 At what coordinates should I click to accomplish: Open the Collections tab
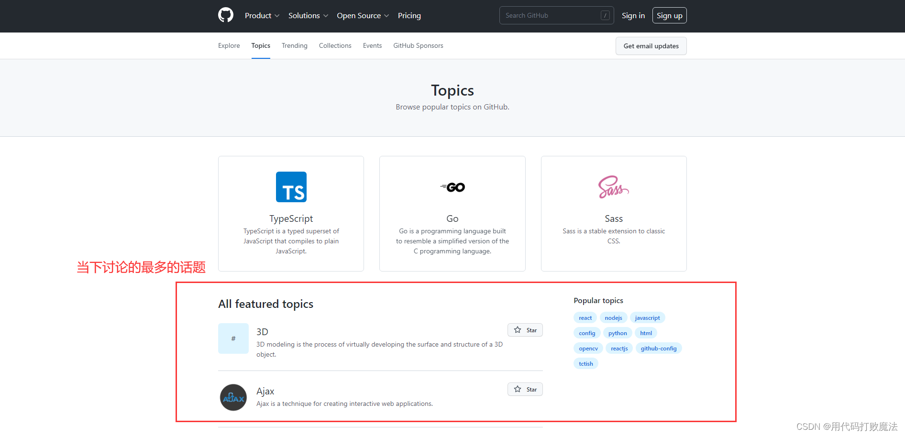point(335,46)
